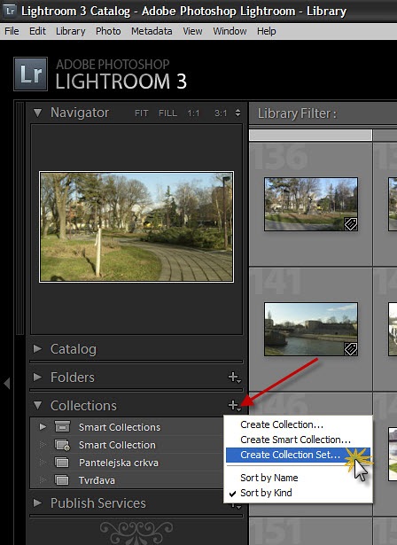The height and width of the screenshot is (545, 397).
Task: Open the Metadata menu
Action: [x=152, y=31]
